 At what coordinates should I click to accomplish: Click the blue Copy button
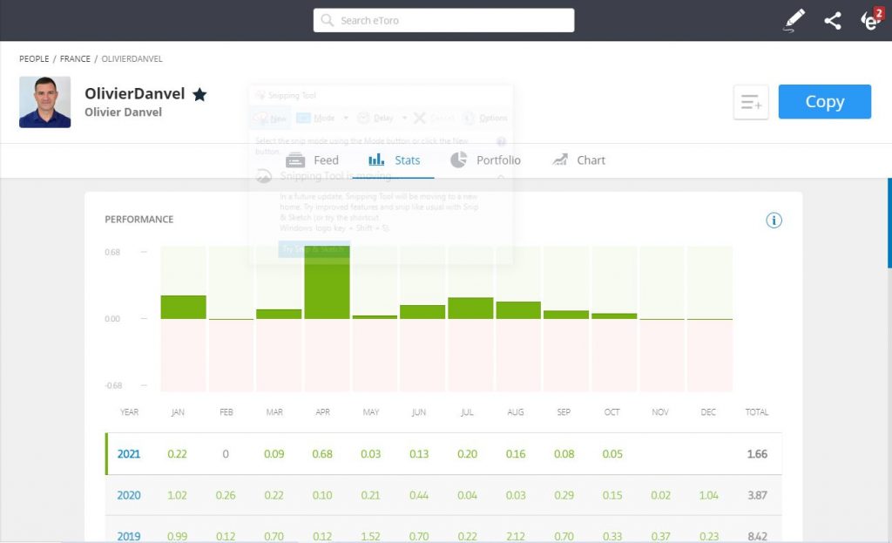(x=825, y=102)
